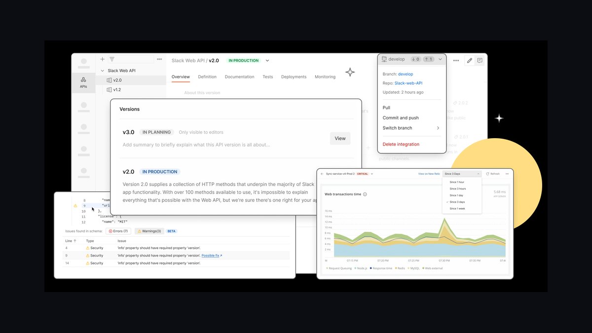The image size is (592, 333).
Task: Select the checked Since 3 days option
Action: [457, 202]
